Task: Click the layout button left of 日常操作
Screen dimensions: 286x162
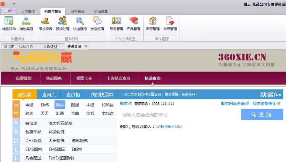Action: tap(8, 11)
